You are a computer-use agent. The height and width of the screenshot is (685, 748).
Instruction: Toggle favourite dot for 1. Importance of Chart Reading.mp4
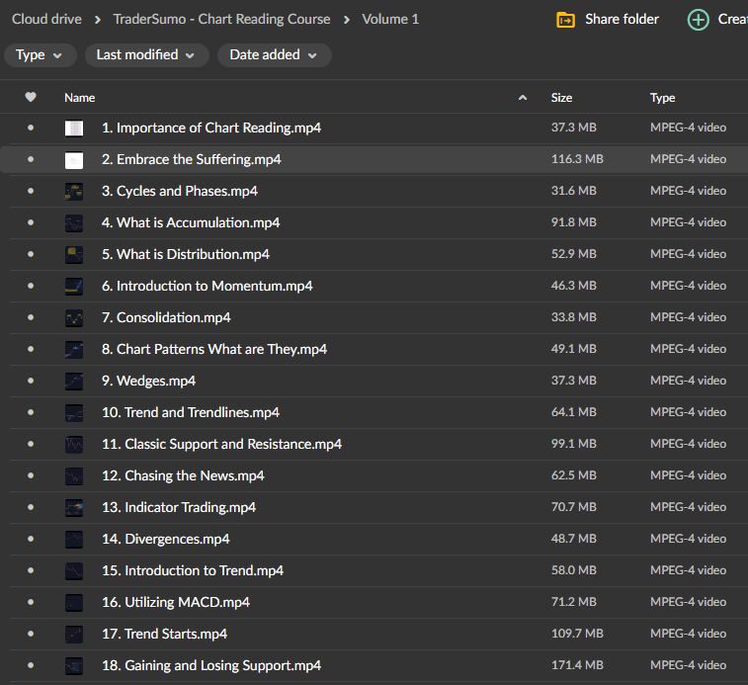[x=31, y=128]
